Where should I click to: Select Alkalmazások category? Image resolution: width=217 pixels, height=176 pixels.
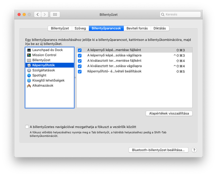pos(50,86)
